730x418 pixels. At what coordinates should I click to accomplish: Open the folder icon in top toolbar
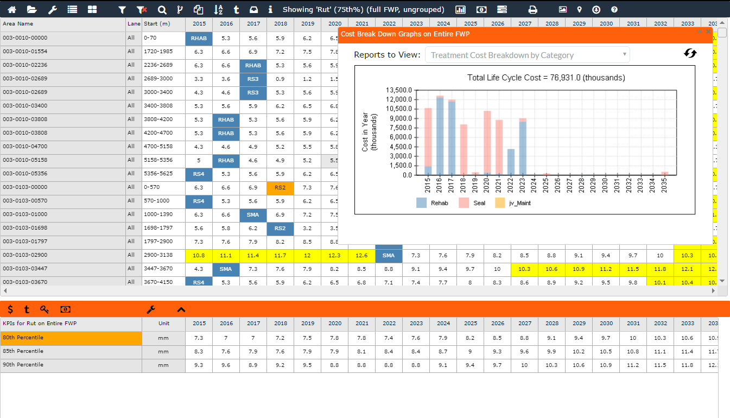32,10
